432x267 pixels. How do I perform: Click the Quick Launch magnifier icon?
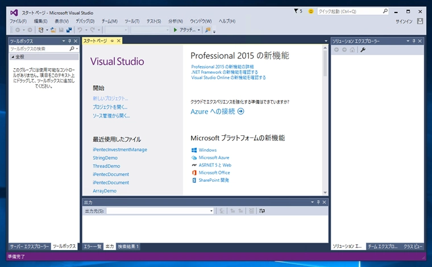385,11
